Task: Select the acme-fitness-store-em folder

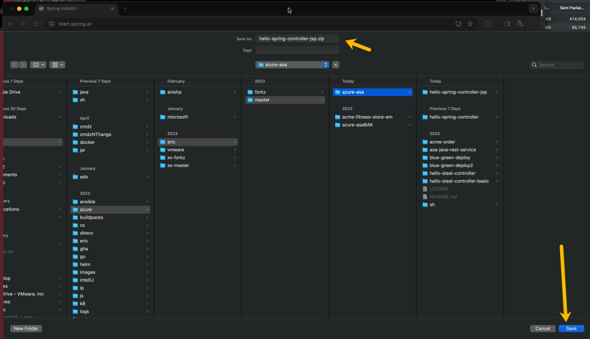Action: click(x=367, y=117)
